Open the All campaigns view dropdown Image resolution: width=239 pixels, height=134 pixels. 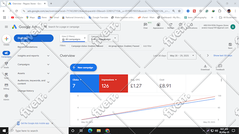pos(73,38)
